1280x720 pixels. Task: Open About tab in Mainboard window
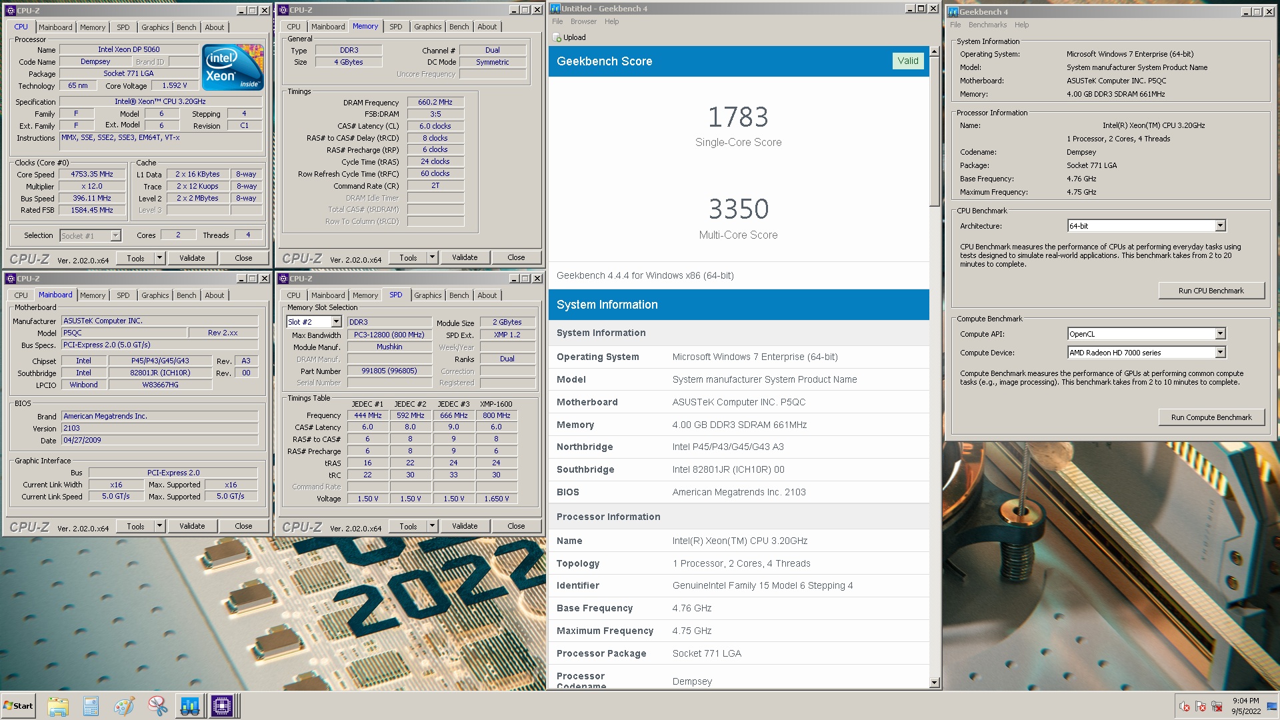(x=215, y=295)
